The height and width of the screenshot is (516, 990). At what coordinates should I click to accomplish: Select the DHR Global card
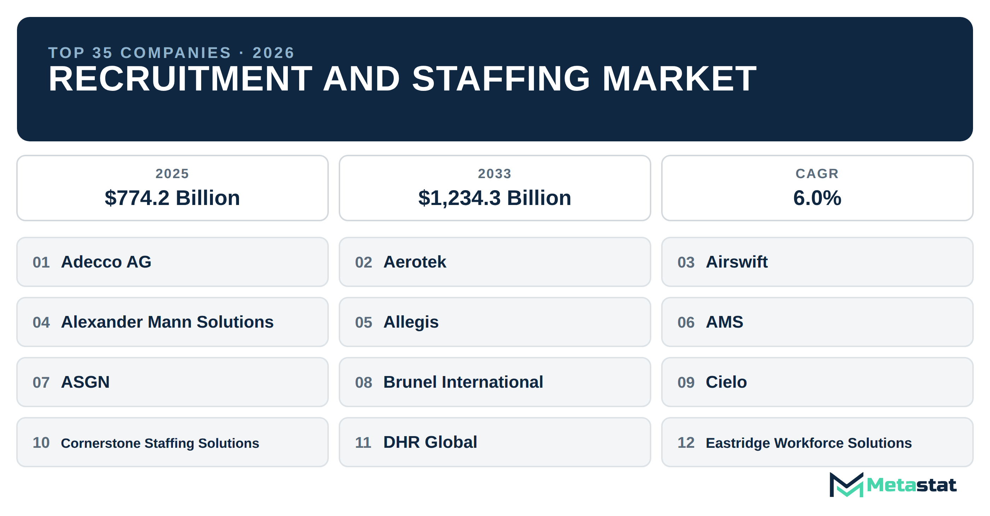pos(495,442)
